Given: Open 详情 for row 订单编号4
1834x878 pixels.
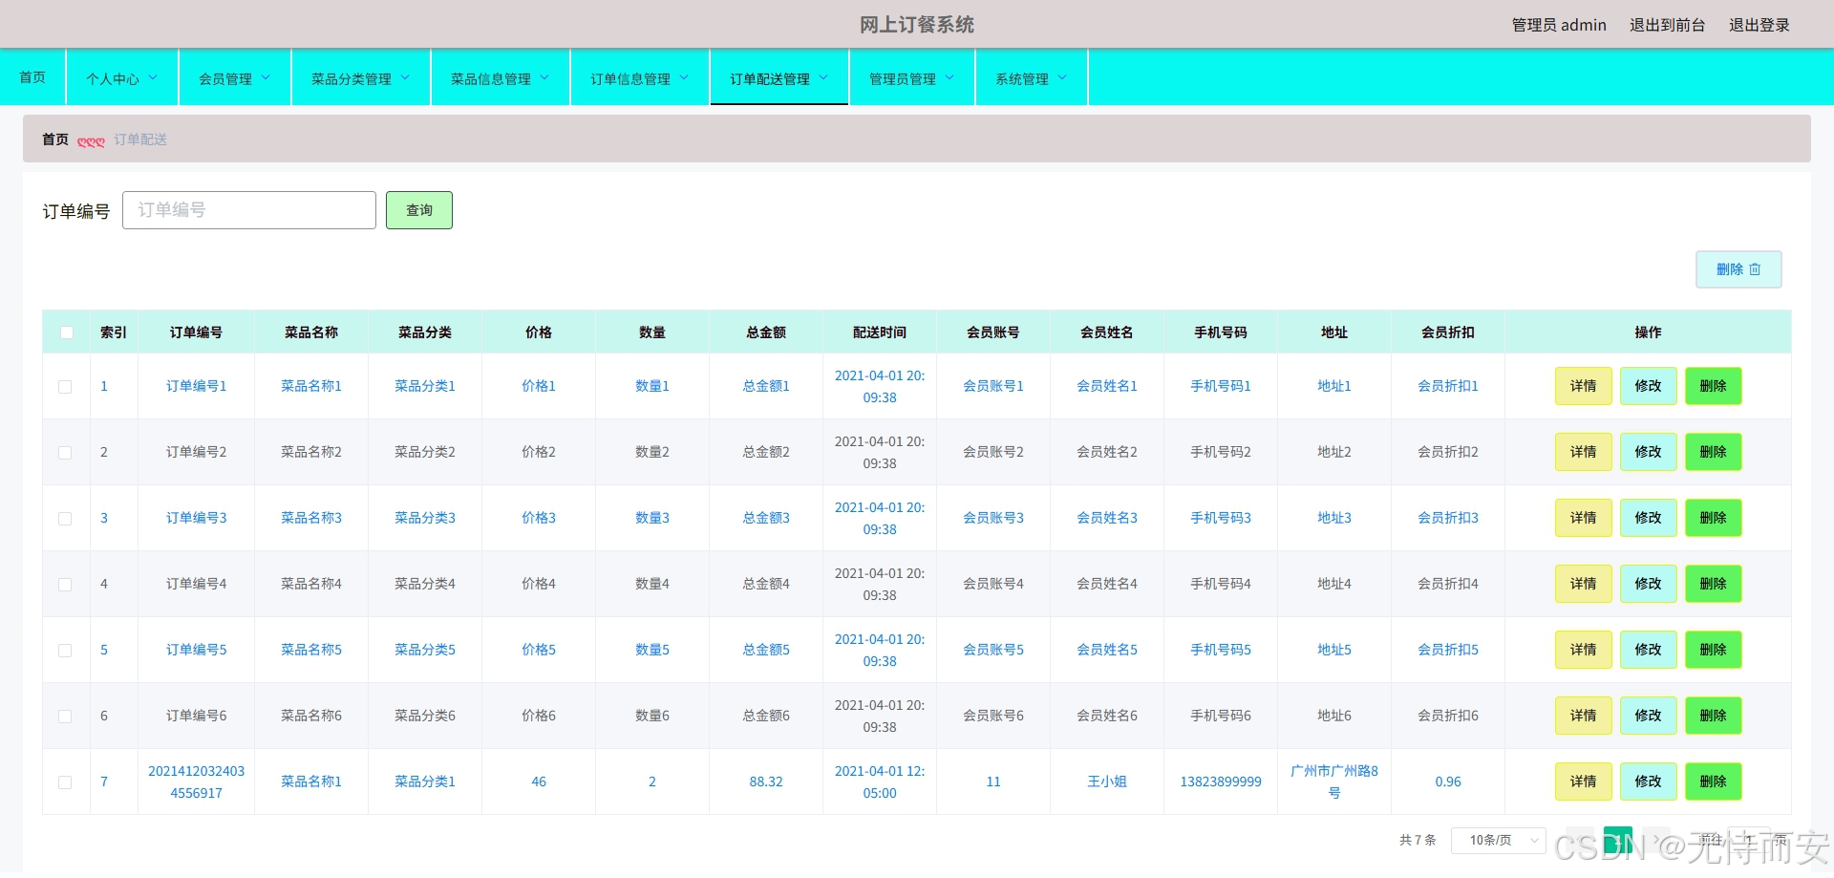Looking at the screenshot, I should tap(1584, 584).
